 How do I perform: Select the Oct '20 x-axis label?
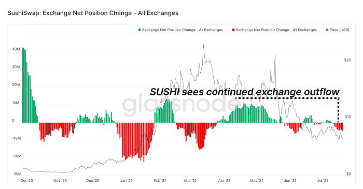tap(26, 180)
